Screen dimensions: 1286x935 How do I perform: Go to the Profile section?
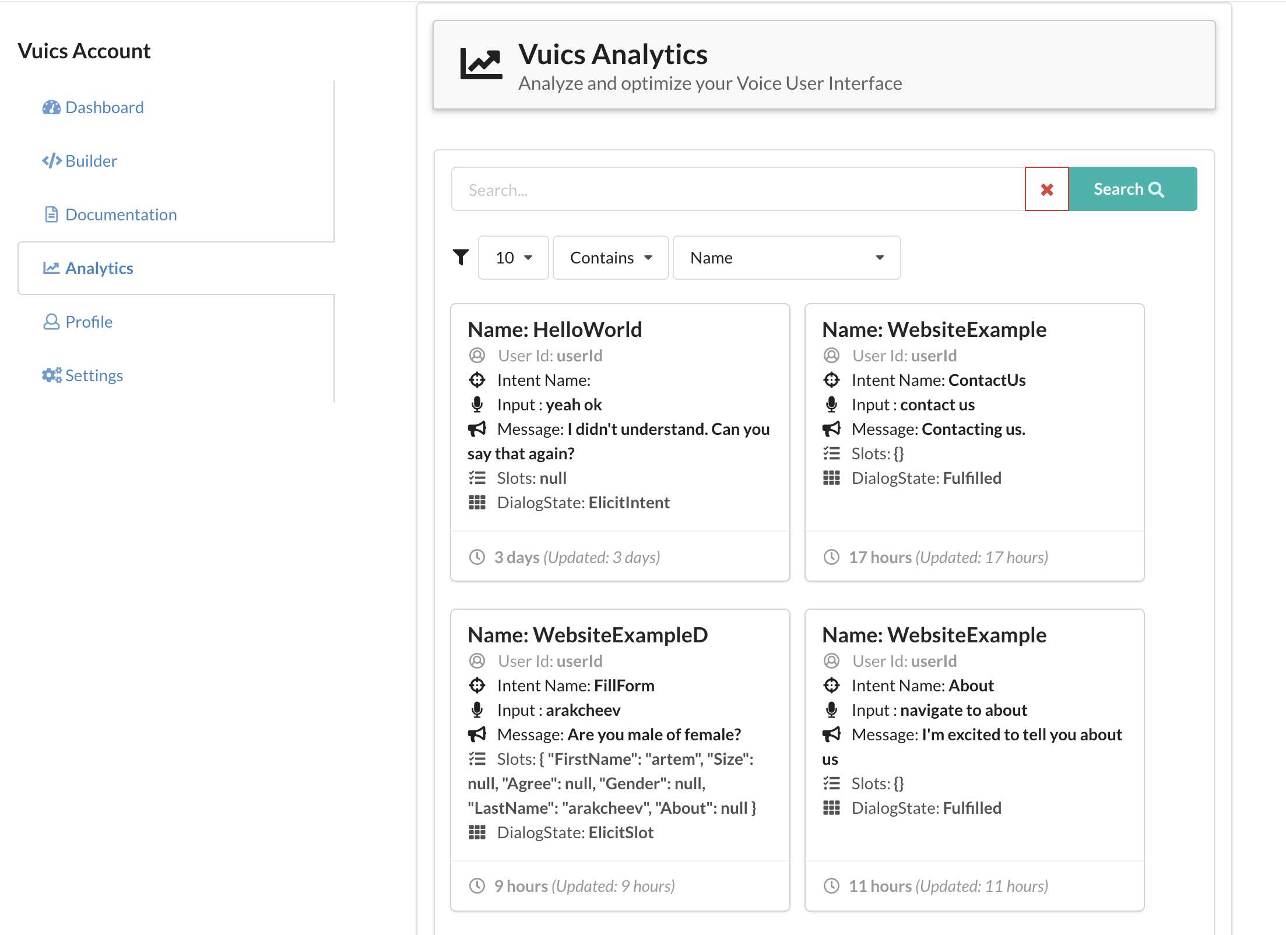pyautogui.click(x=89, y=321)
